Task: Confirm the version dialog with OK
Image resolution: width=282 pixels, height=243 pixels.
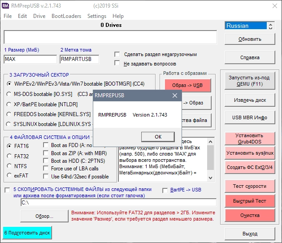Action: click(x=158, y=137)
